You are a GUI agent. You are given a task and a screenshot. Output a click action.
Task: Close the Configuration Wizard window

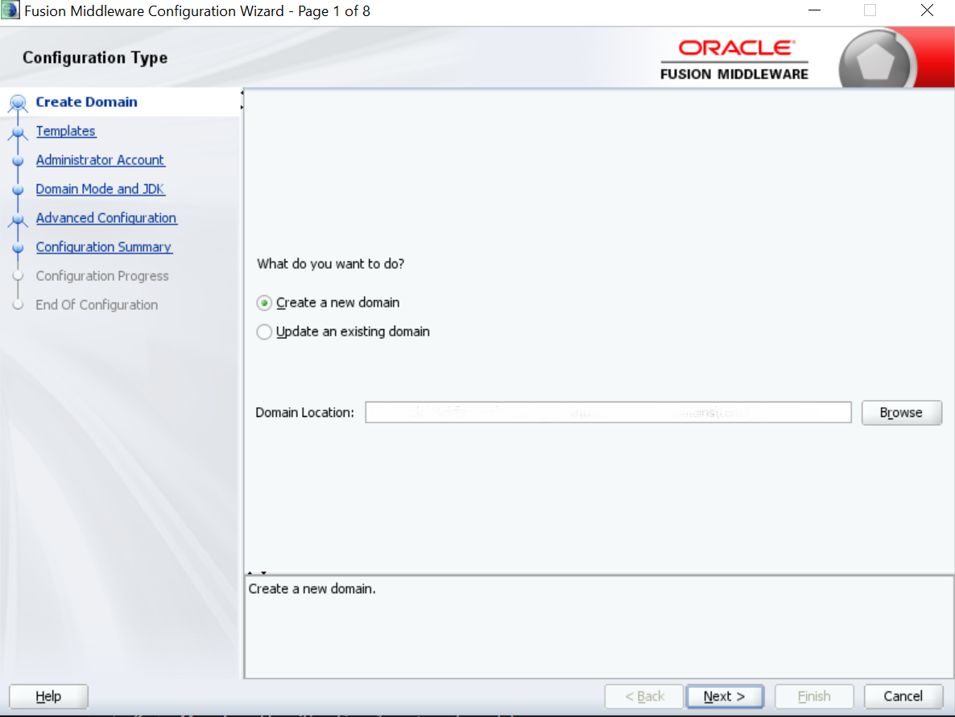click(x=927, y=11)
